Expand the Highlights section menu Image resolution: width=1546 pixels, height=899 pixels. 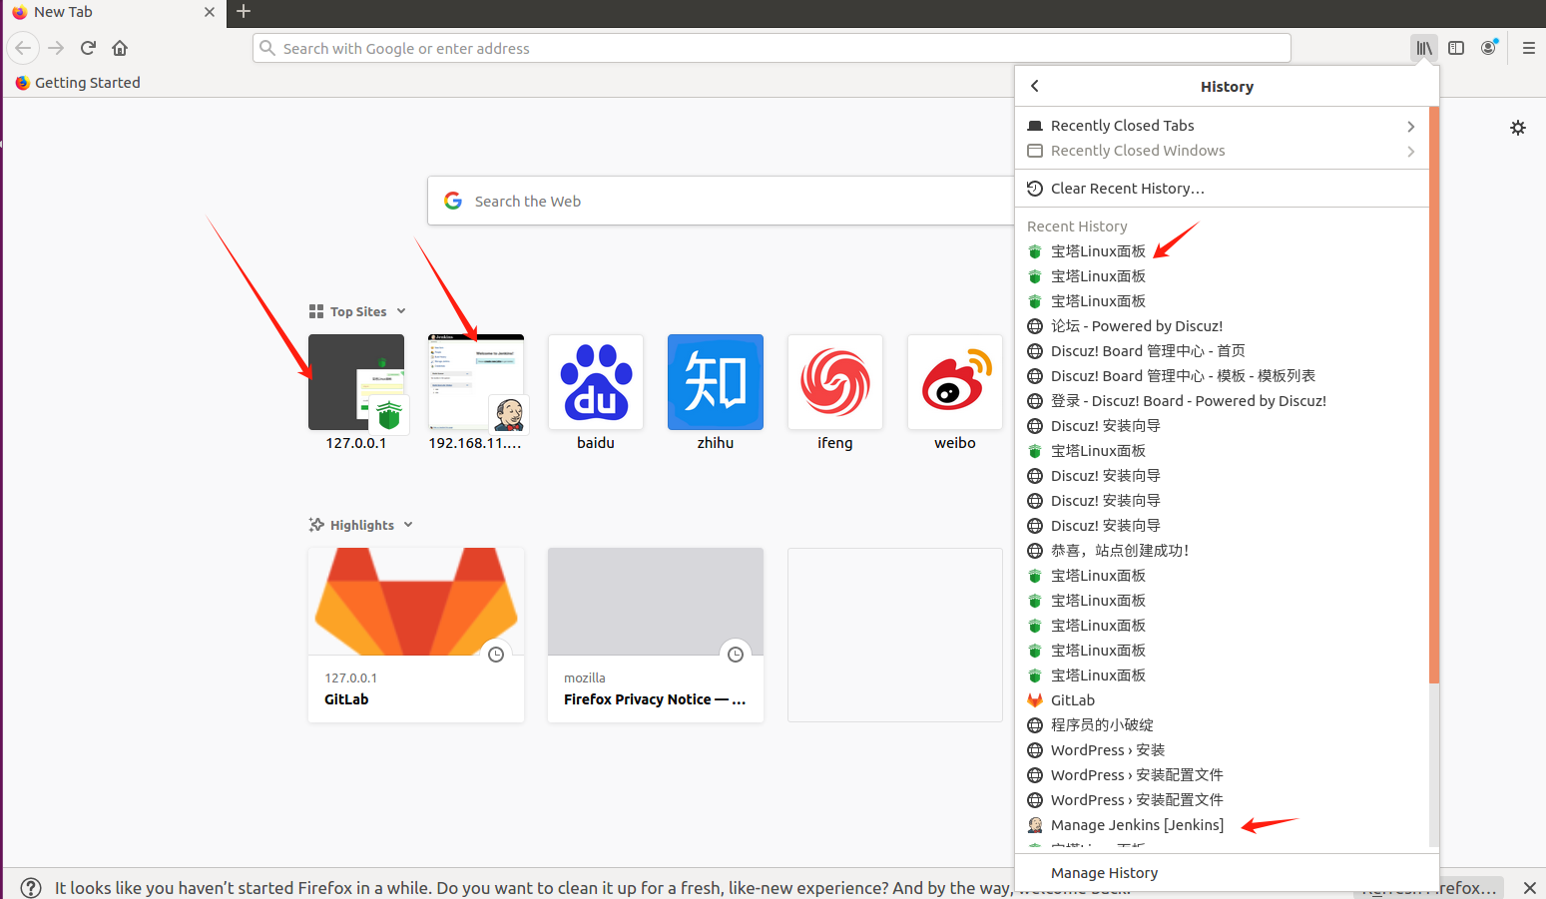[x=408, y=525]
